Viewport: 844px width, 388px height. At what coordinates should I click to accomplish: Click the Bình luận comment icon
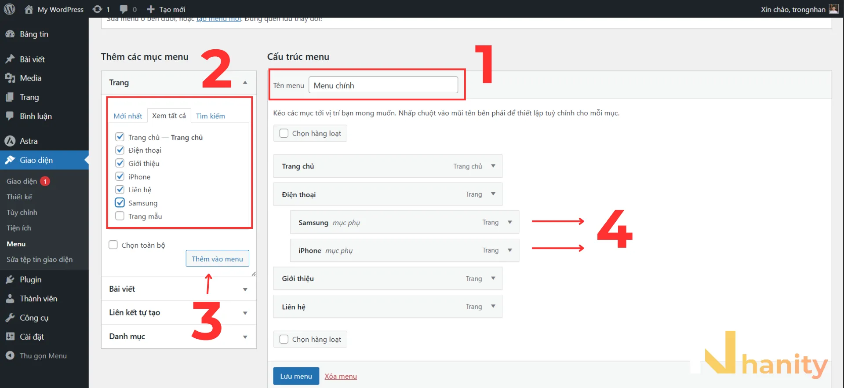click(10, 116)
